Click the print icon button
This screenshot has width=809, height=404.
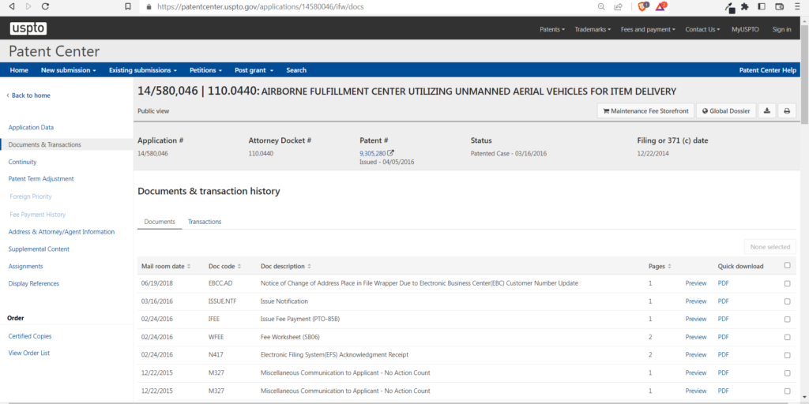pos(787,111)
